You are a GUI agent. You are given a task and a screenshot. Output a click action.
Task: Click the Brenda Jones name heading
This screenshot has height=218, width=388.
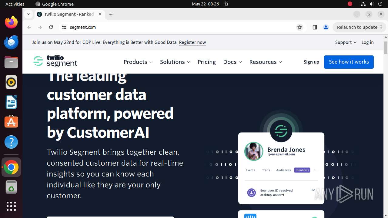point(286,150)
